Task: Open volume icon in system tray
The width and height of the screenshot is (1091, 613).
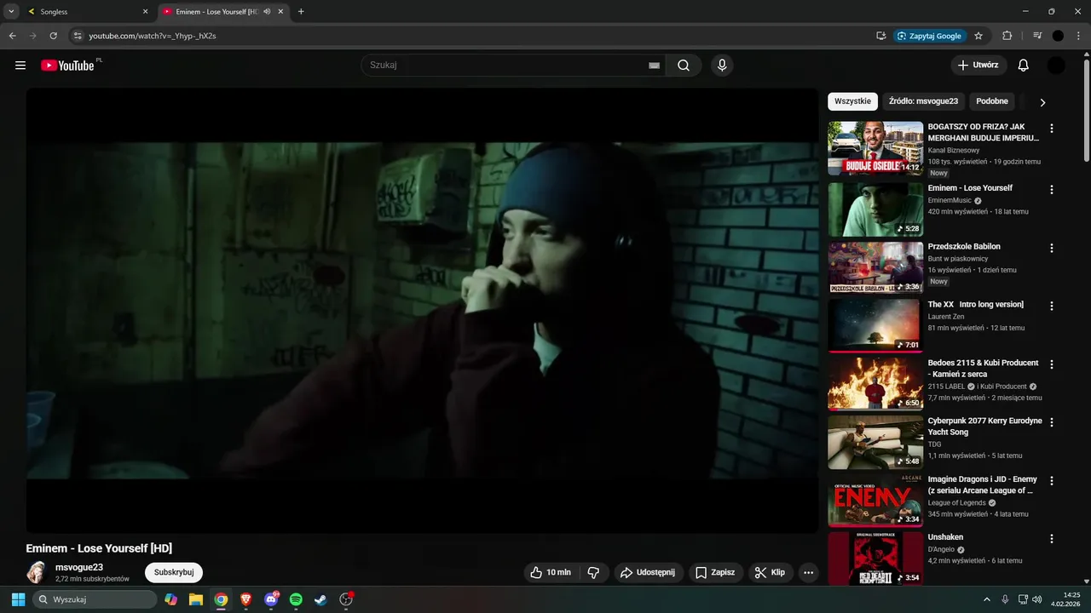Action: coord(1037,599)
